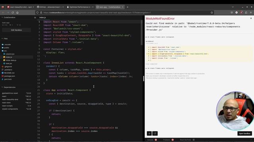Image resolution: width=254 pixels, height=142 pixels.
Task: Click the white circular extension icon
Action: click(237, 13)
